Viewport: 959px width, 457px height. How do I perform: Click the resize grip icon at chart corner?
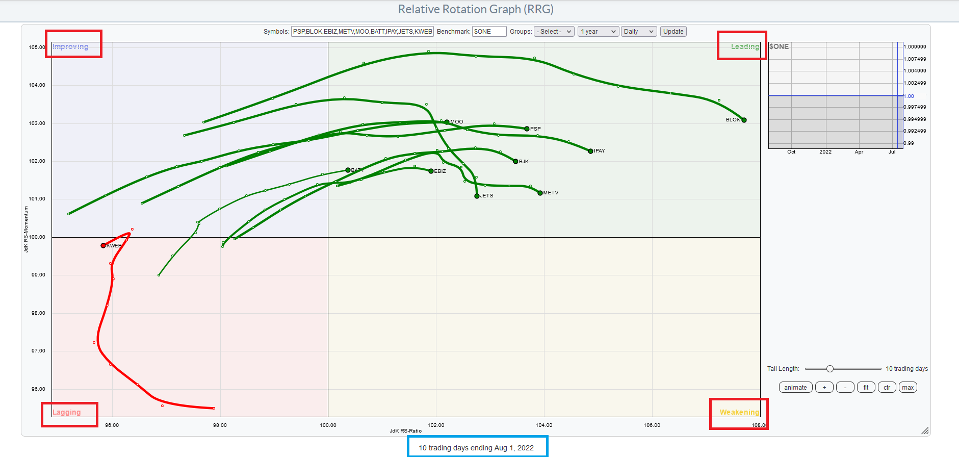pos(925,430)
